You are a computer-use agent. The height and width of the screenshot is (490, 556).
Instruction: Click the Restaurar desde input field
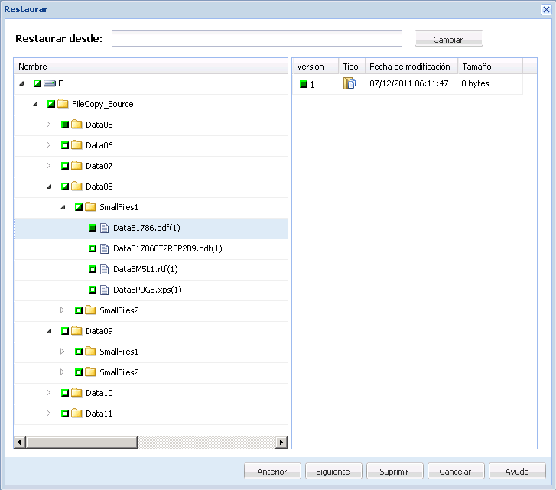[257, 38]
